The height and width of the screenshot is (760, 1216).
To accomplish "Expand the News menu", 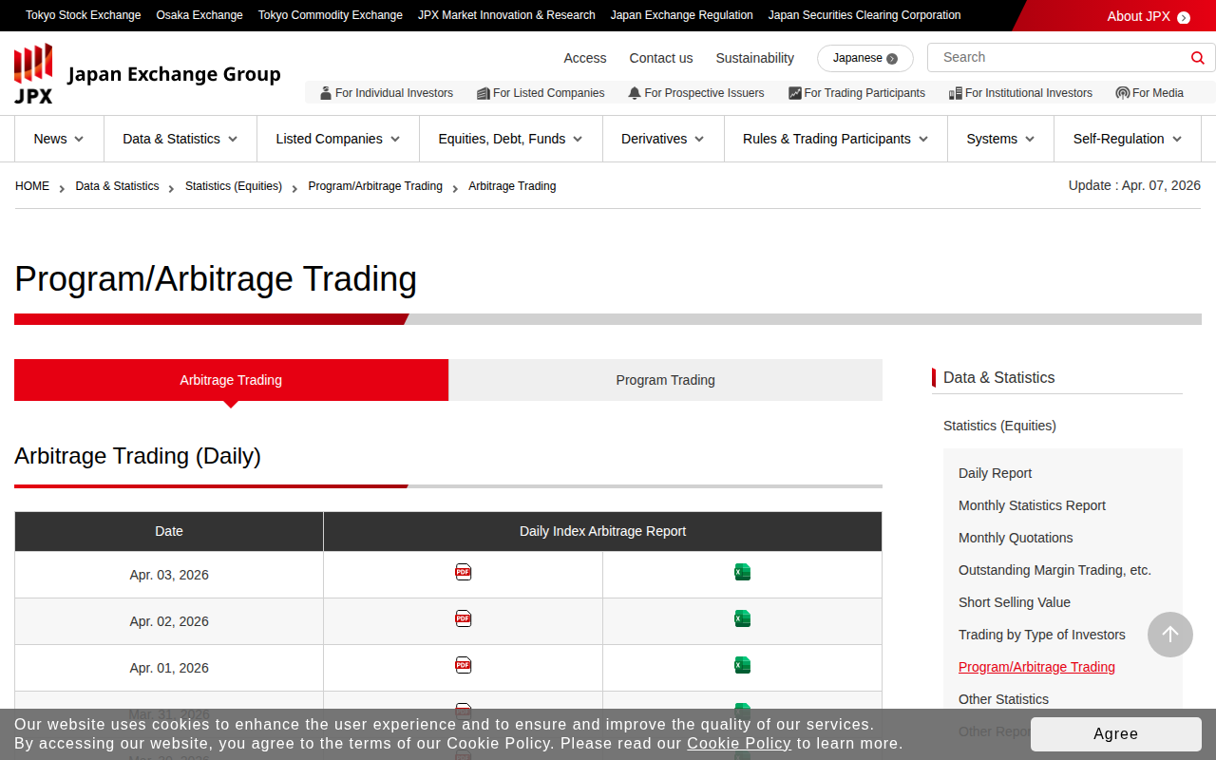I will (59, 139).
